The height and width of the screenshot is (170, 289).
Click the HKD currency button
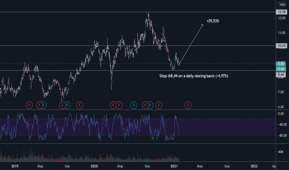point(282,5)
